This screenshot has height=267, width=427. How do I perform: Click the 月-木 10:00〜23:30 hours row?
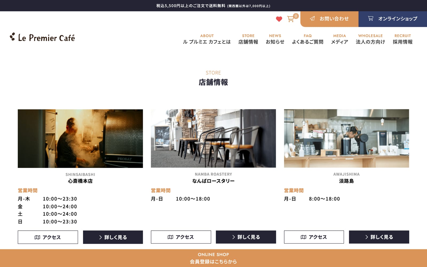pyautogui.click(x=47, y=199)
